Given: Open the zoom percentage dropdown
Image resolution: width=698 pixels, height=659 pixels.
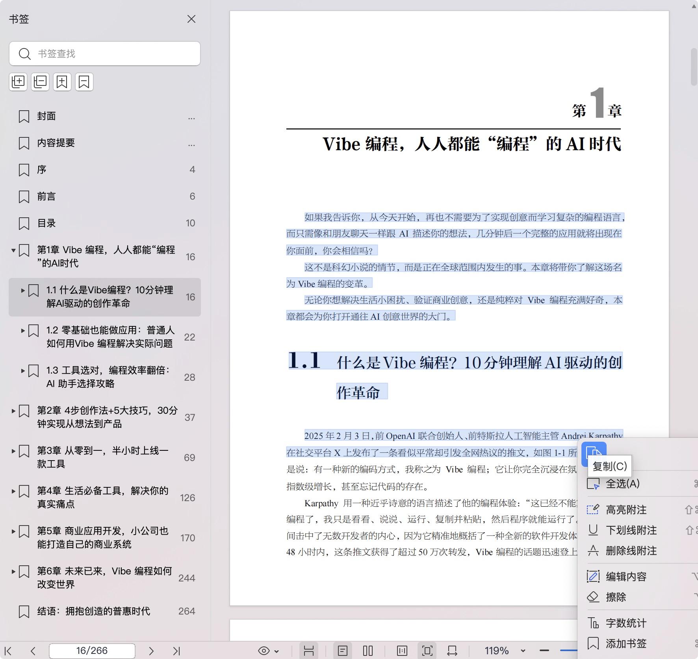Looking at the screenshot, I should click(523, 651).
